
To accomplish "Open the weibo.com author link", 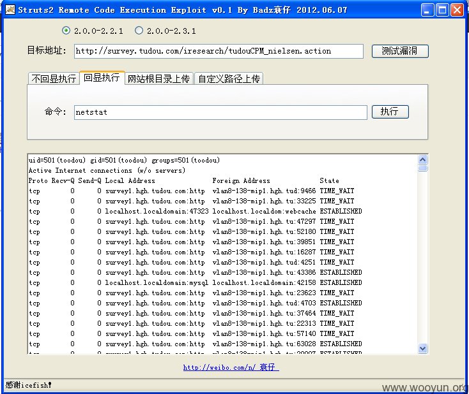I will point(231,367).
